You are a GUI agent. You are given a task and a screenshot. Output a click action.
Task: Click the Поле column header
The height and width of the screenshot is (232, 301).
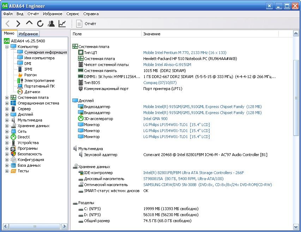[106, 34]
